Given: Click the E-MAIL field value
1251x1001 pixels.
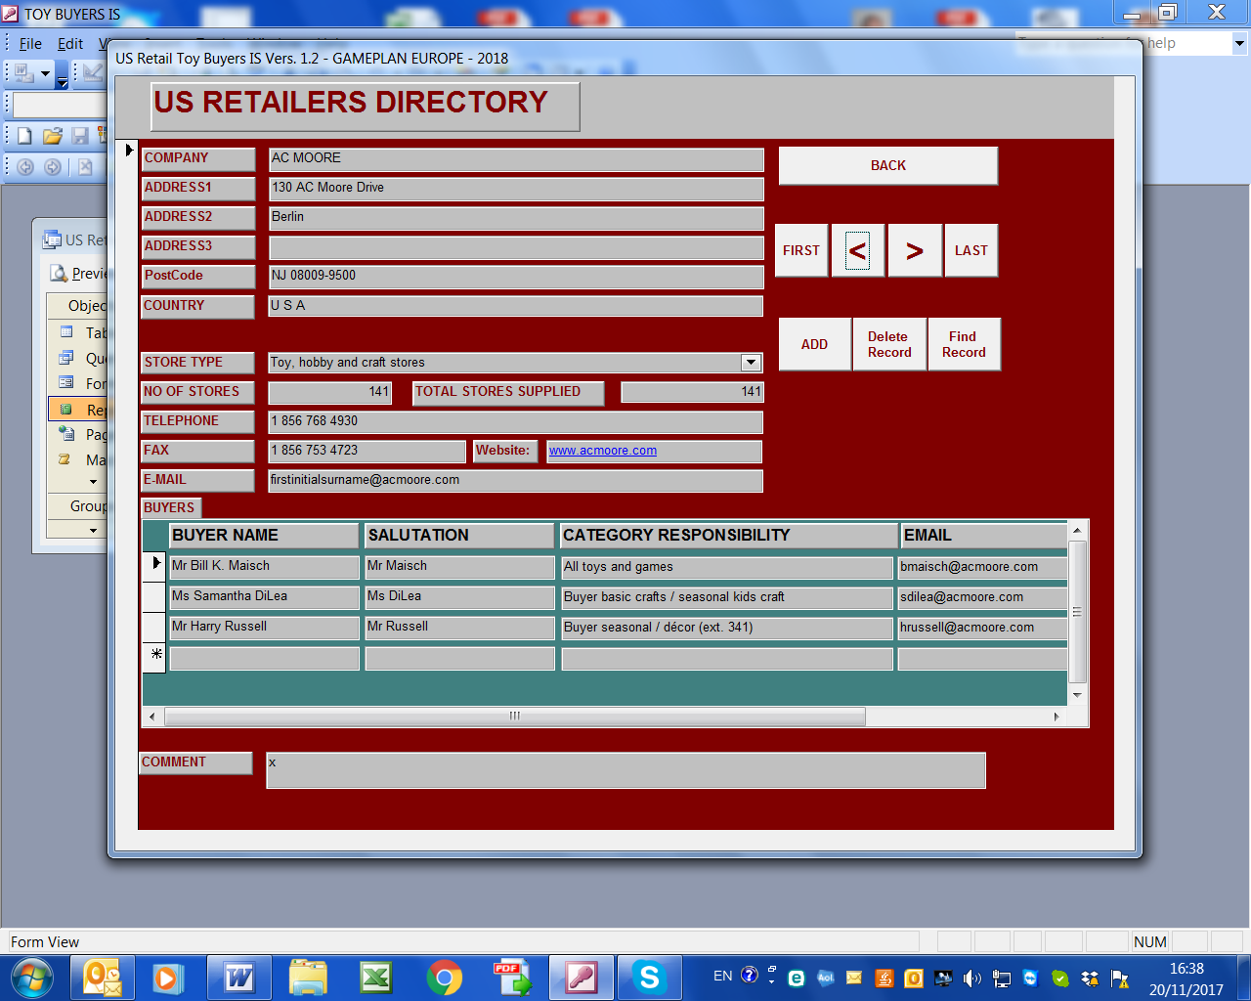Looking at the screenshot, I should point(516,480).
